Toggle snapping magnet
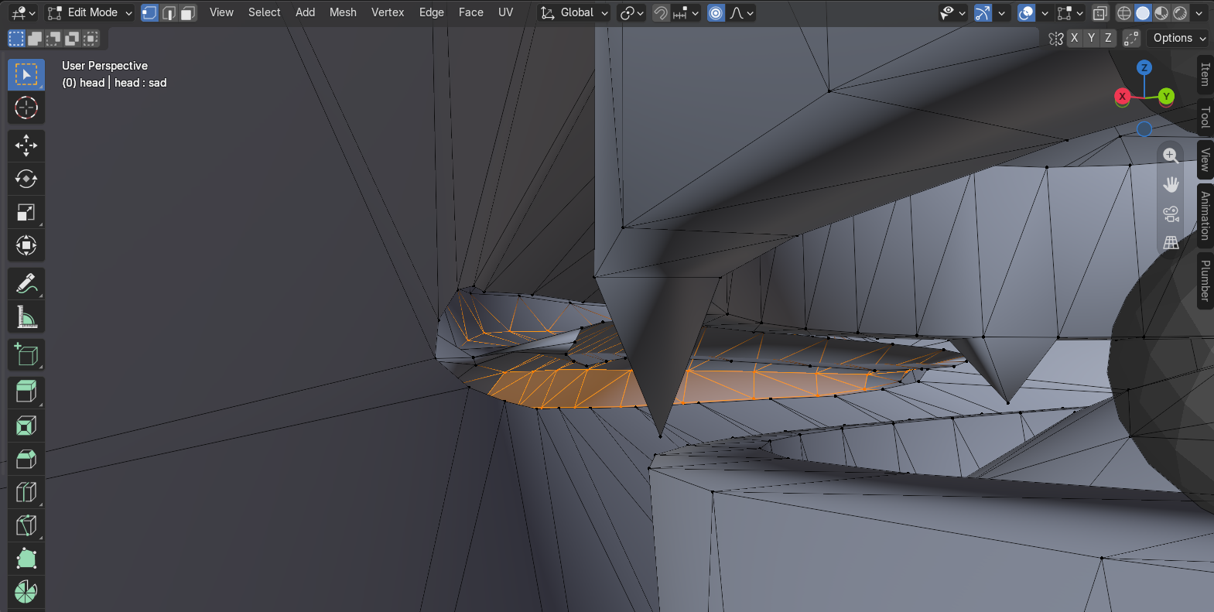Screen dimensions: 1214x612 coord(660,13)
